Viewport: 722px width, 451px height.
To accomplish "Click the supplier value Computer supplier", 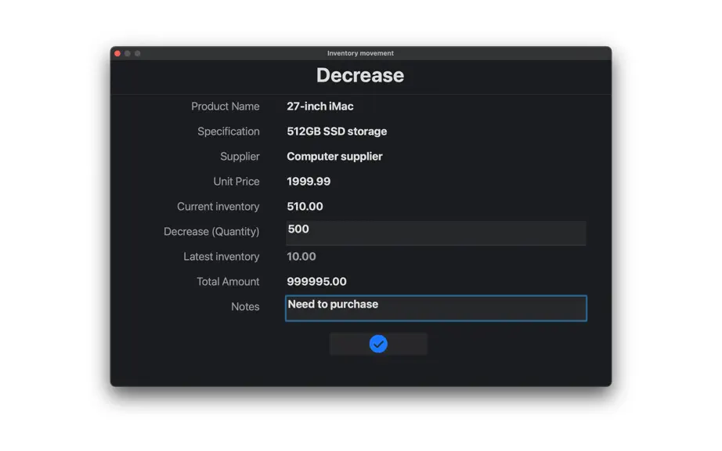I will click(x=334, y=157).
